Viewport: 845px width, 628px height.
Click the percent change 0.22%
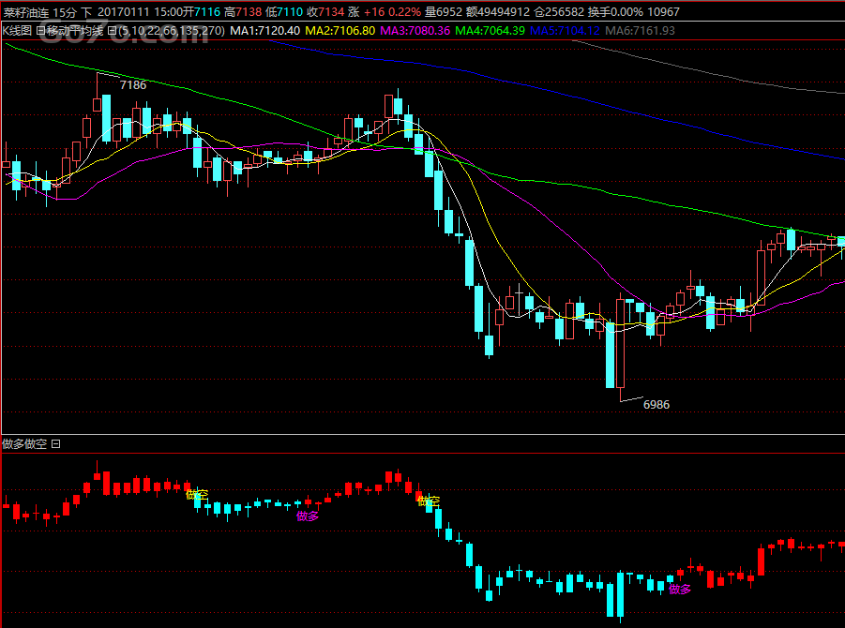(x=405, y=12)
